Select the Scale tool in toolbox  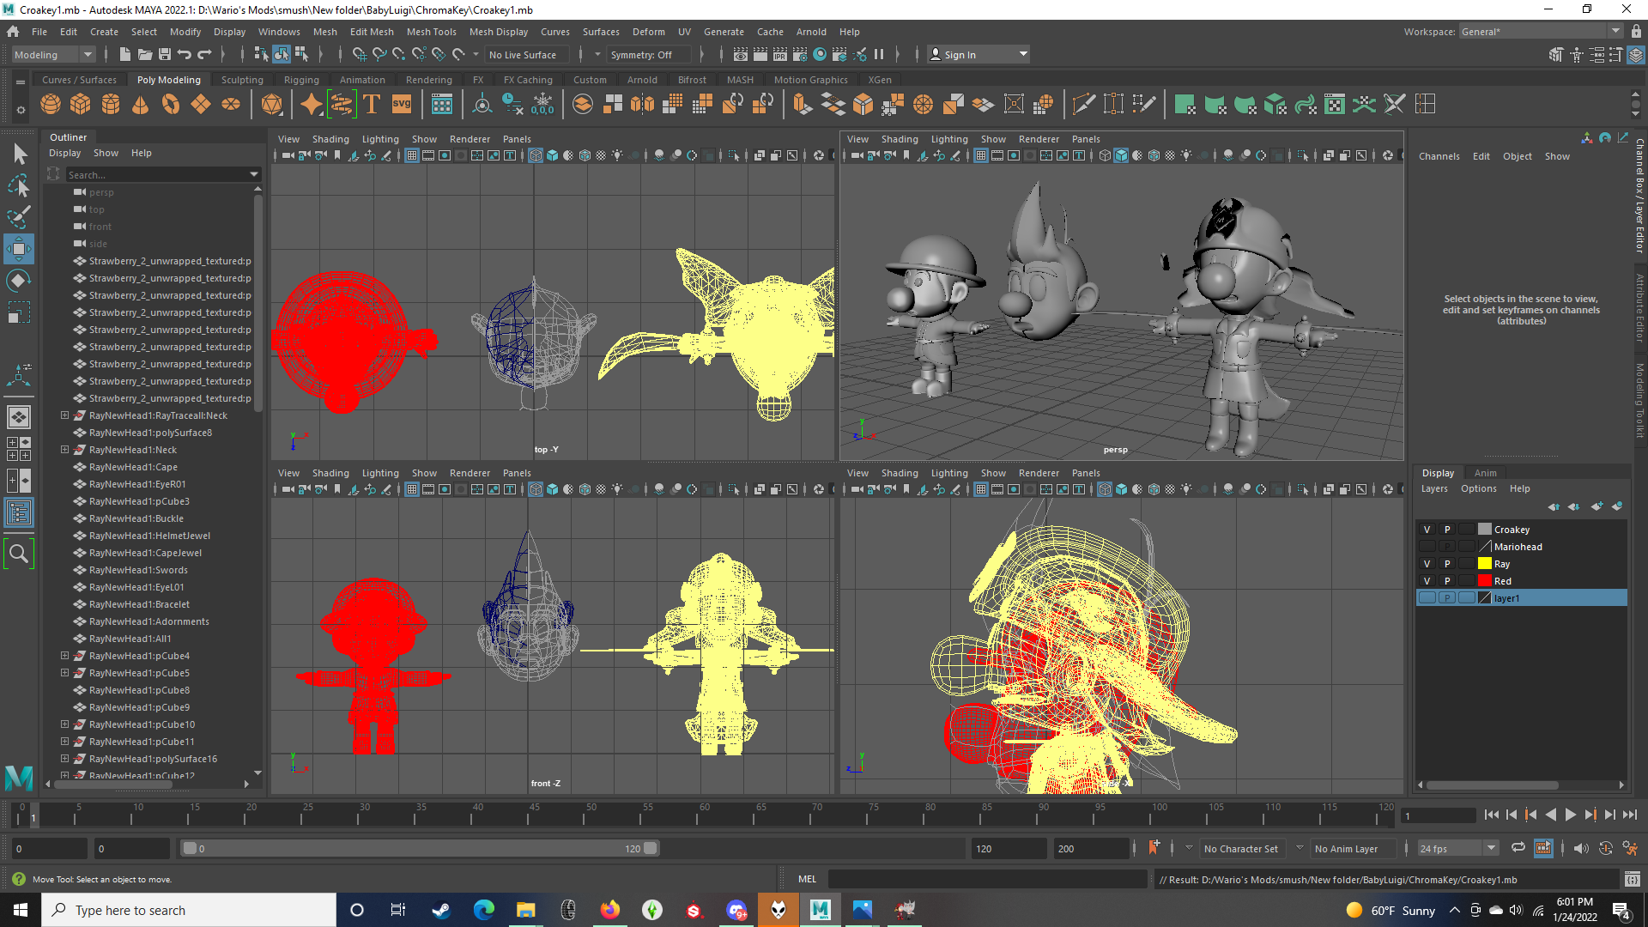19,312
